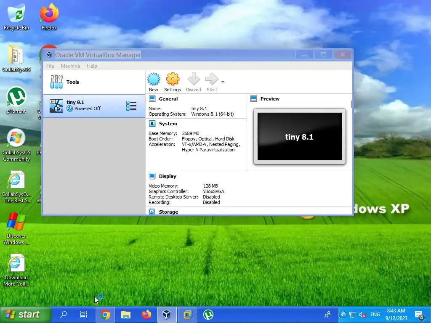Click the tiny 8.1 preview thumbnail

300,137
